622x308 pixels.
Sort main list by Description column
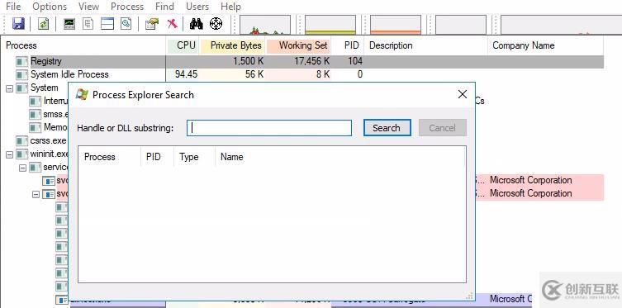tap(425, 45)
